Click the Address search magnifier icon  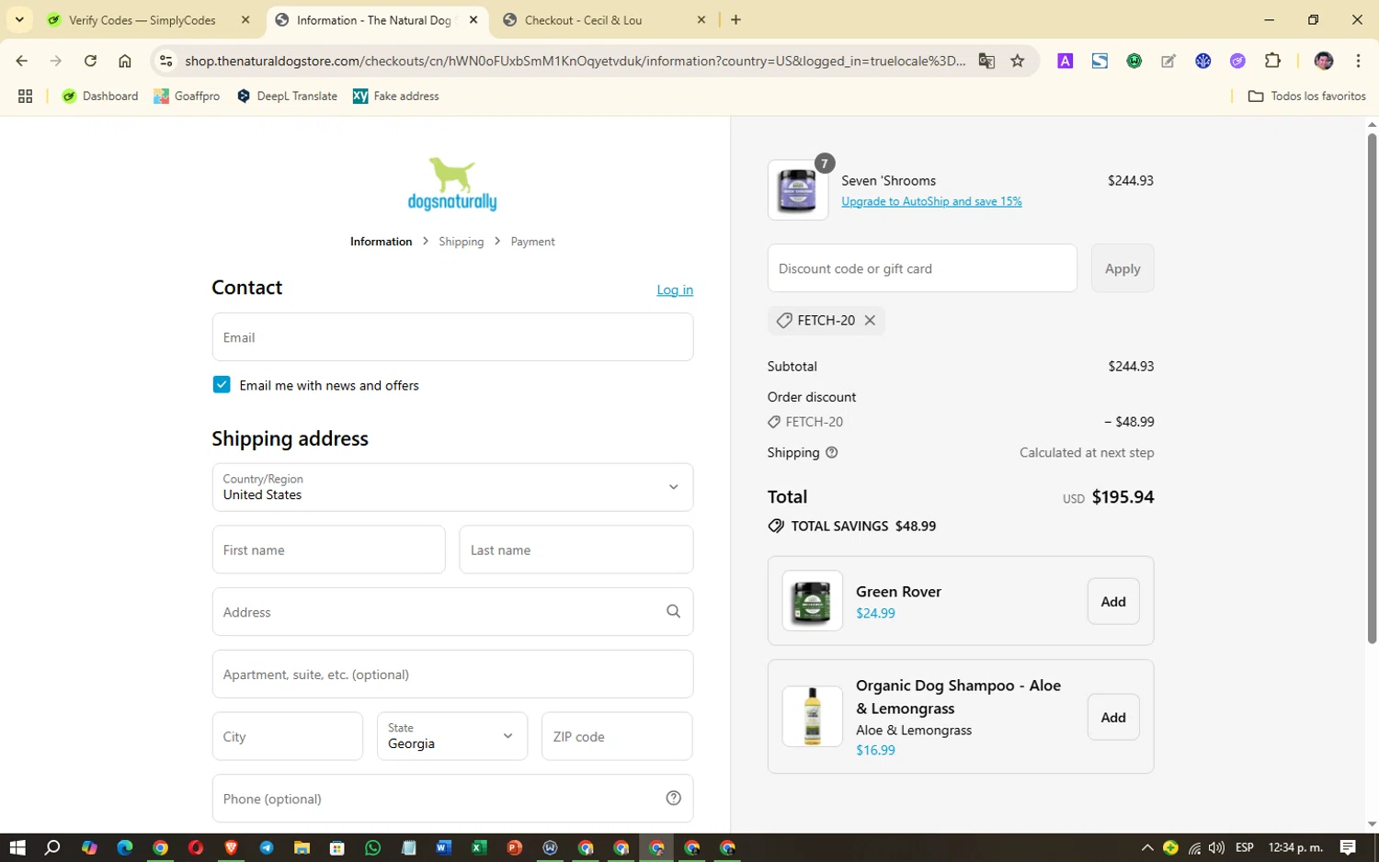pos(673,611)
